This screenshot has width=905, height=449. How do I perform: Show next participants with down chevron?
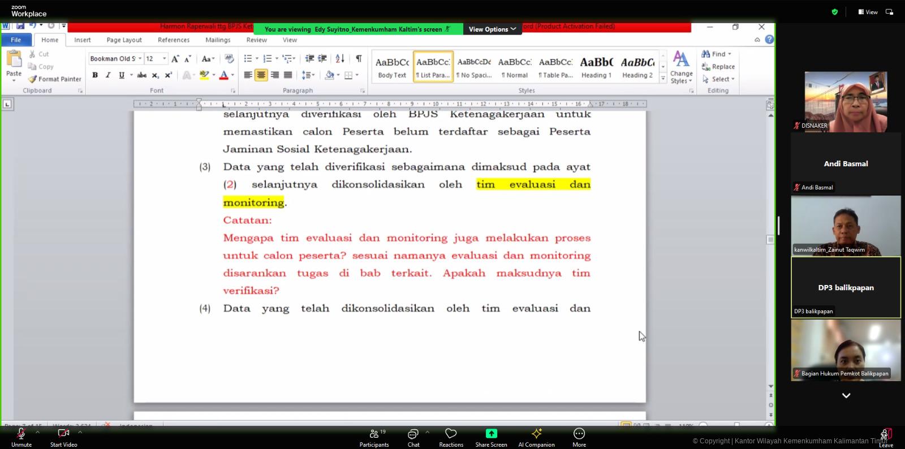coord(846,396)
